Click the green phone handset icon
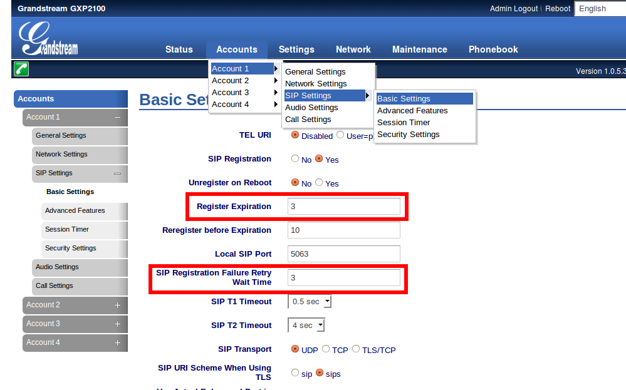 click(21, 69)
